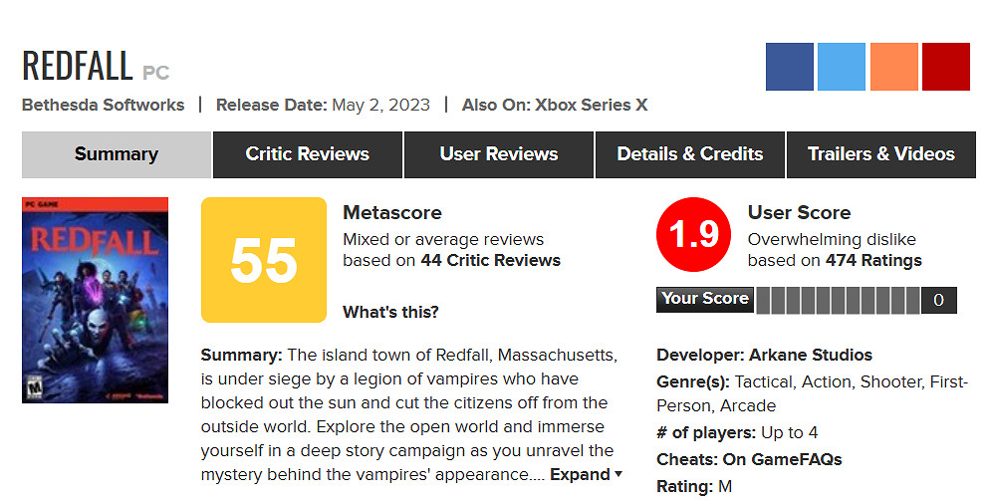
Task: Click the red 1.9 user score circle
Action: [x=693, y=235]
